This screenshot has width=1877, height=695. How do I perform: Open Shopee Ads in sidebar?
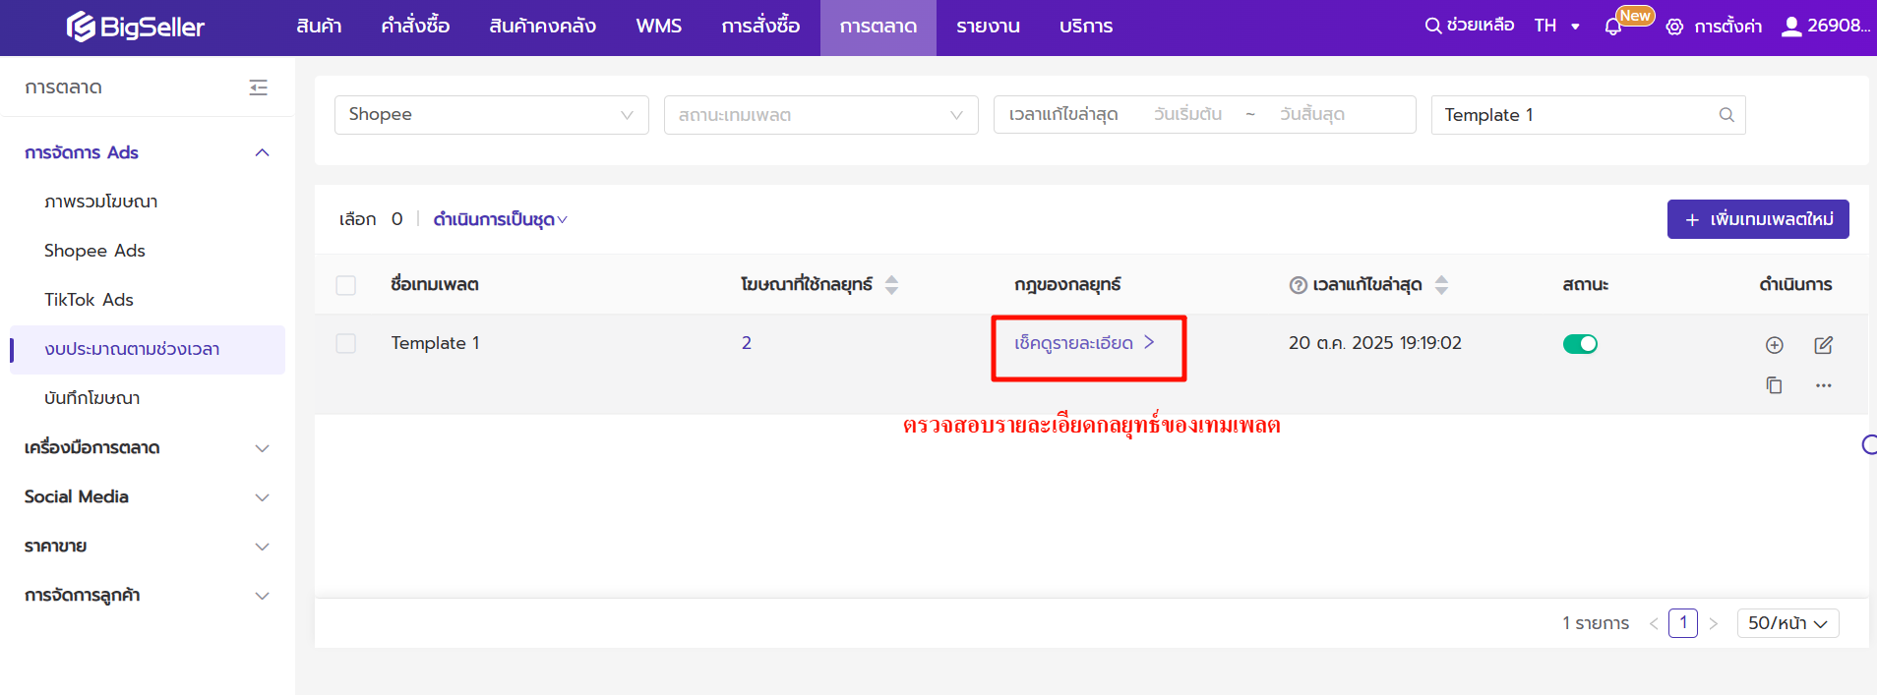94,251
